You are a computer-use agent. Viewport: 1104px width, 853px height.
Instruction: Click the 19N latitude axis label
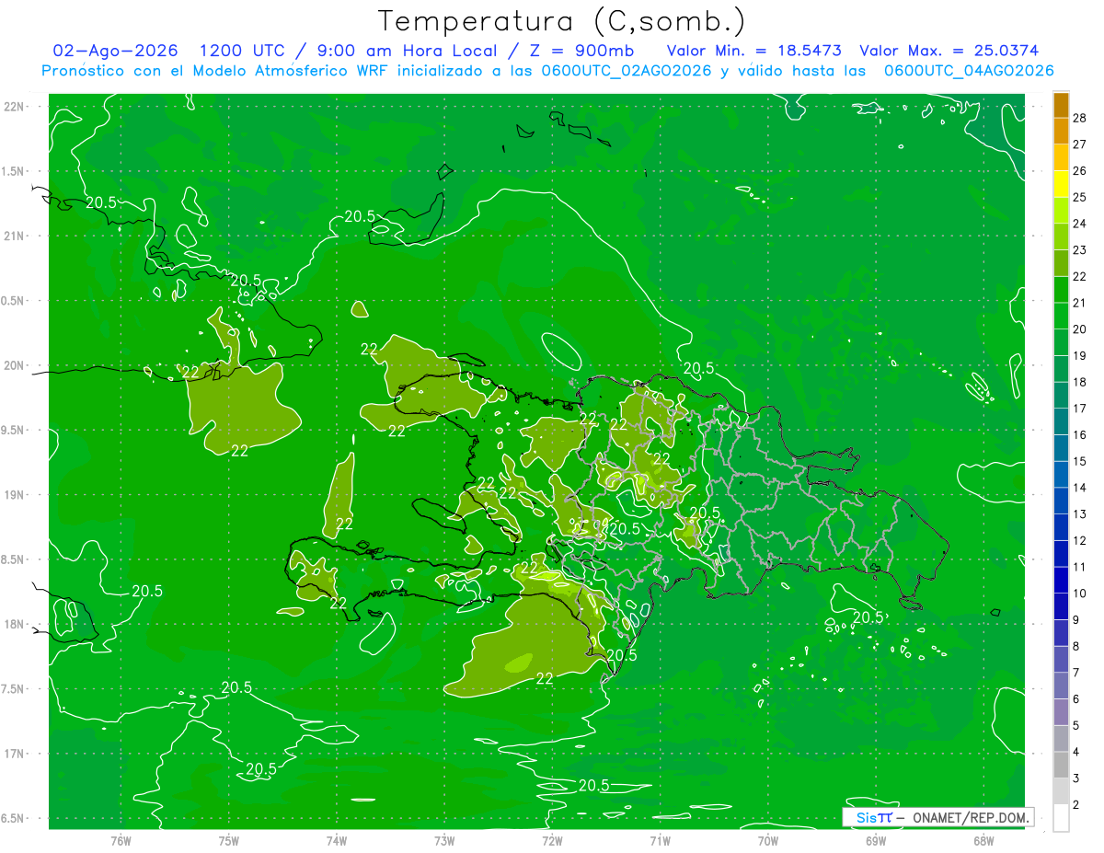[x=16, y=495]
